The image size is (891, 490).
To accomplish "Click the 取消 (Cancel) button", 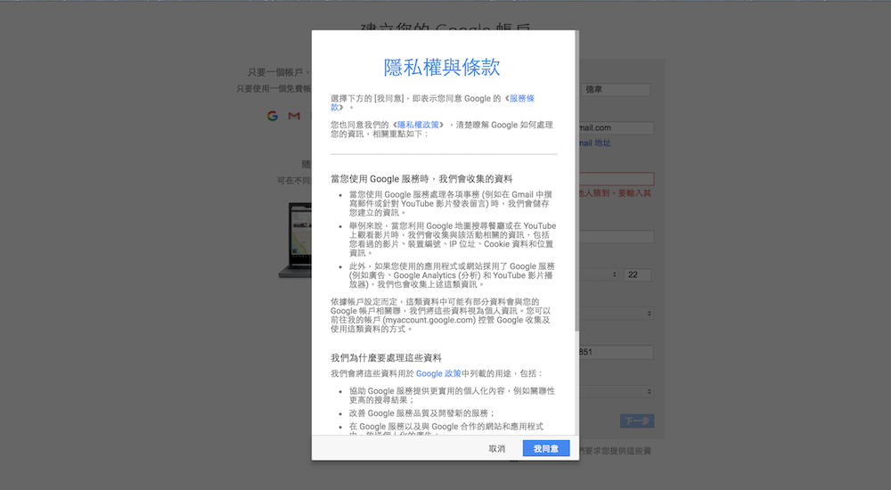I will (496, 448).
